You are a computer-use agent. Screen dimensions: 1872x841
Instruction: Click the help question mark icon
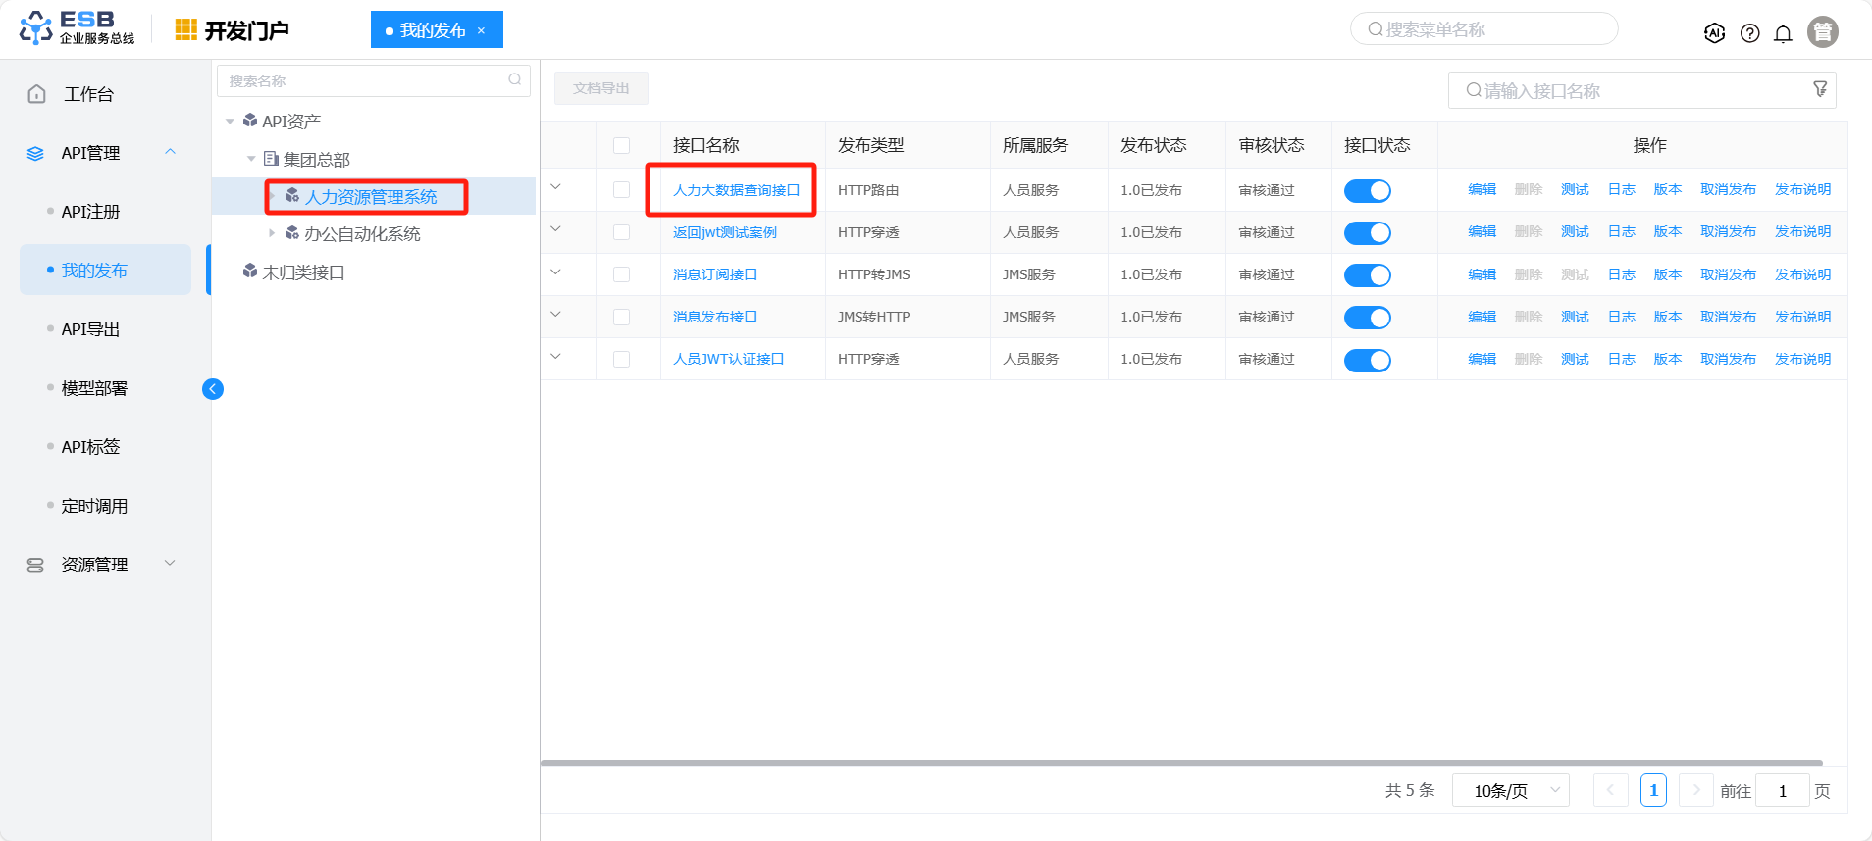(x=1749, y=33)
